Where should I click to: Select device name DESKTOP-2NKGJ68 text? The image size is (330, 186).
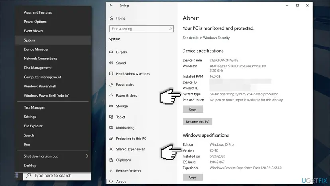[x=224, y=60]
